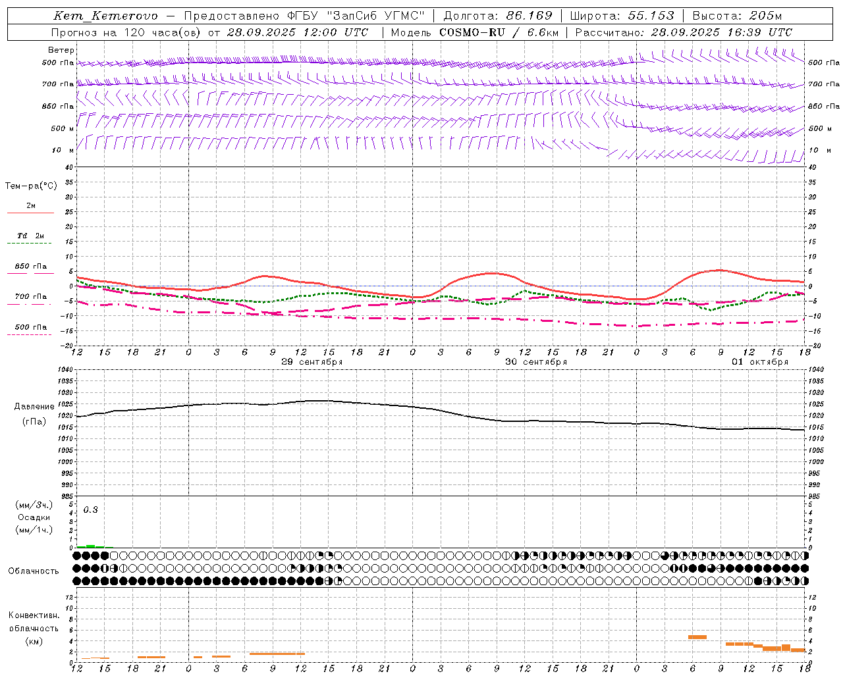Click the 'Тем-ра(°C)' temperature label
Image resolution: width=843 pixels, height=674 pixels.
[x=31, y=186]
